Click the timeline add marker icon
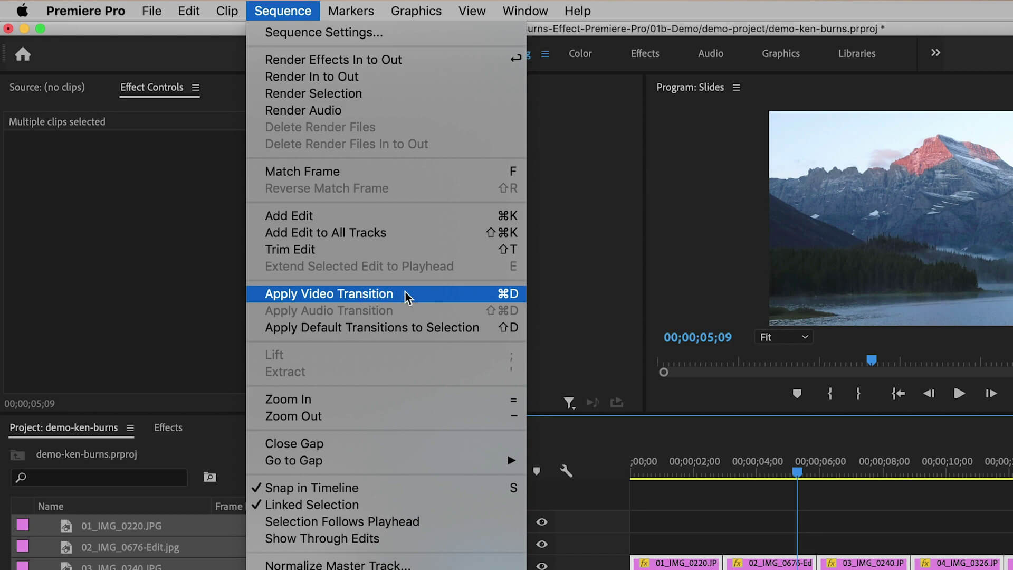 [537, 471]
